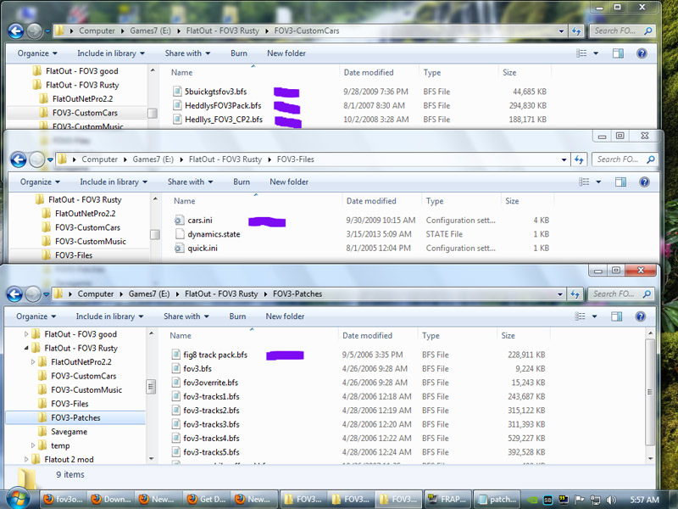Go back in FOV3-Patches window
The width and height of the screenshot is (678, 509).
tap(14, 294)
